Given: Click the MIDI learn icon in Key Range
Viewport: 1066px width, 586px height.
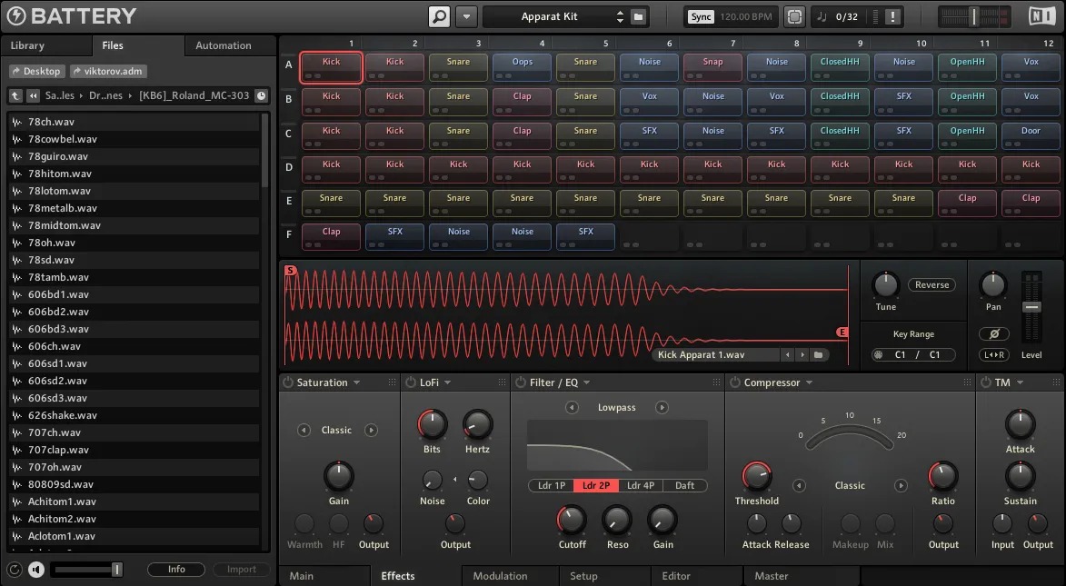Looking at the screenshot, I should (x=878, y=355).
